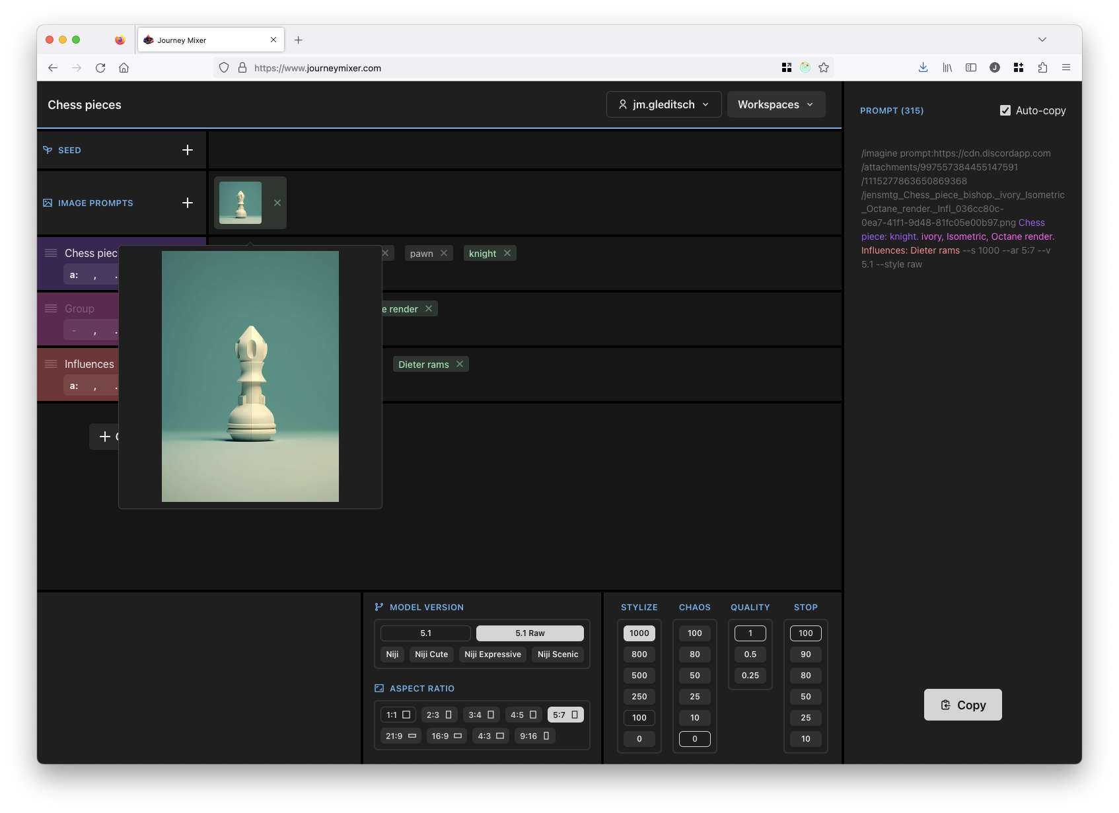This screenshot has width=1119, height=813.
Task: Open the Firefox hamburger menu
Action: (x=1065, y=67)
